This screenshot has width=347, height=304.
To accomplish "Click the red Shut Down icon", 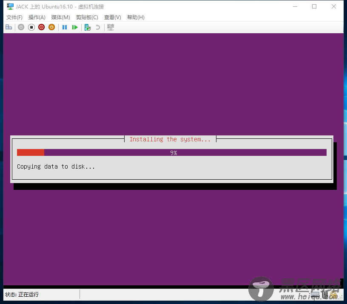I will pos(41,27).
